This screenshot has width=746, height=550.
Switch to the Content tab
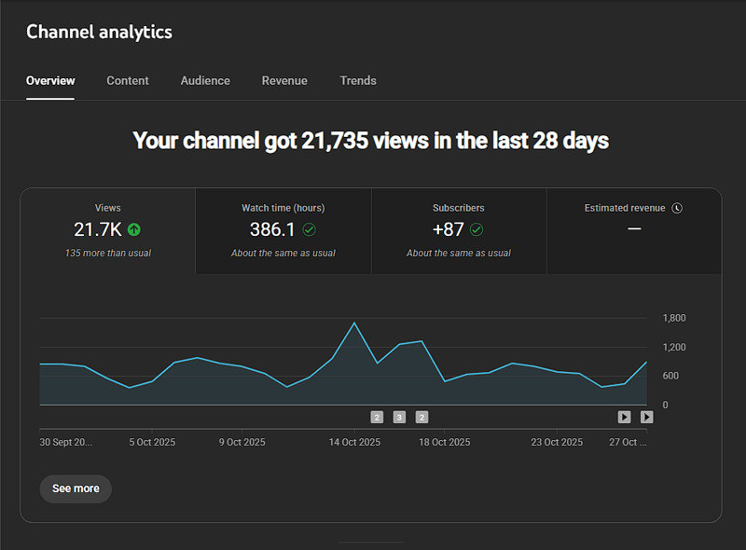point(128,81)
